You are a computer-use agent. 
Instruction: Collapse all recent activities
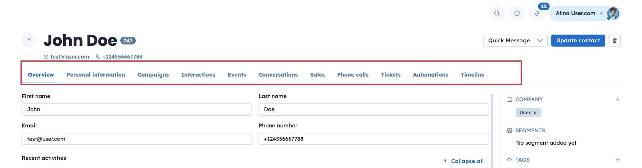[464, 161]
